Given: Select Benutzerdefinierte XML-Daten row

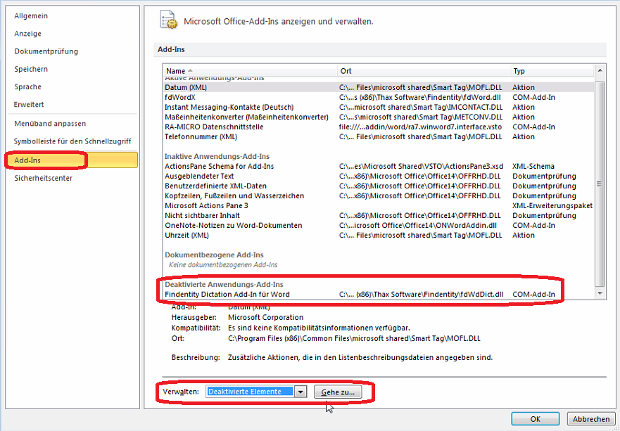Looking at the screenshot, I should point(379,186).
